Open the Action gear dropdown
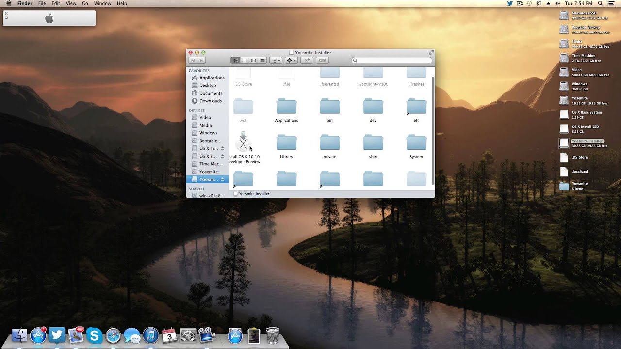Viewport: 621px width, 349px height. 291,60
